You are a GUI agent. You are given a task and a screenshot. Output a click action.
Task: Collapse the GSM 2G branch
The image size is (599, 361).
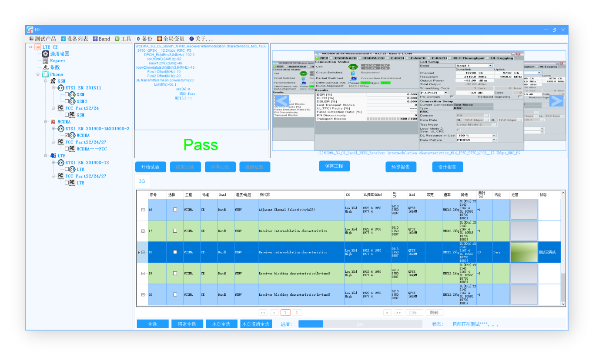pyautogui.click(x=46, y=81)
